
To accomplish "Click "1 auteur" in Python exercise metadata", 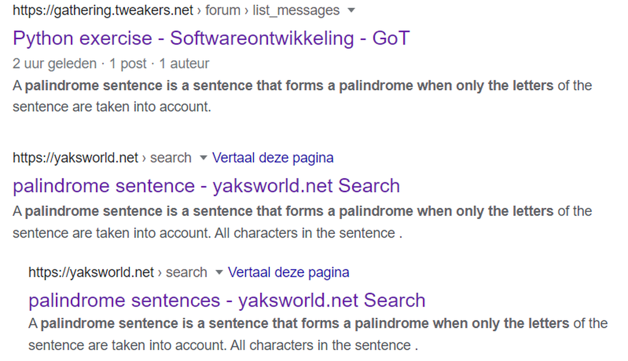I will (183, 64).
